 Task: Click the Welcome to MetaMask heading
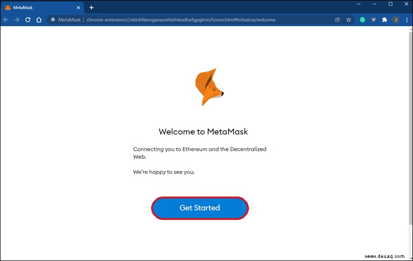tap(203, 132)
